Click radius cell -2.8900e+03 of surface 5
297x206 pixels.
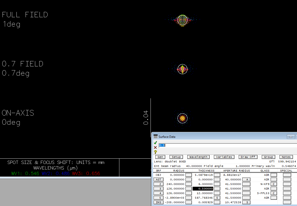pyautogui.click(x=174, y=198)
